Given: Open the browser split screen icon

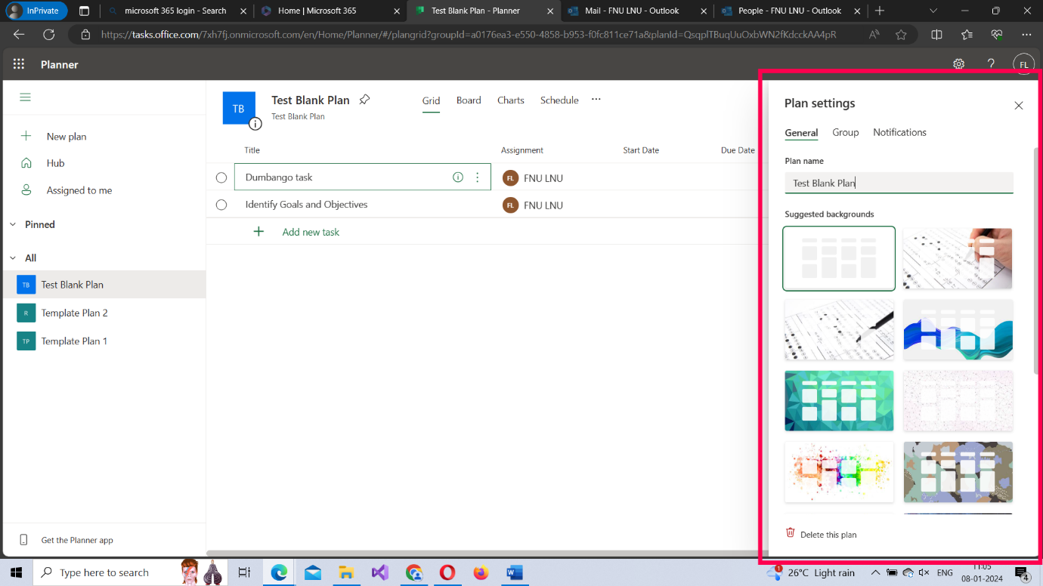Looking at the screenshot, I should [936, 35].
